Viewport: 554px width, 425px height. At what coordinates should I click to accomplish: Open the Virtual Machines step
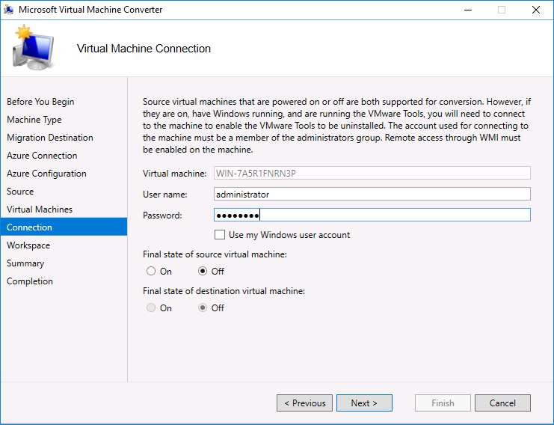pyautogui.click(x=40, y=210)
